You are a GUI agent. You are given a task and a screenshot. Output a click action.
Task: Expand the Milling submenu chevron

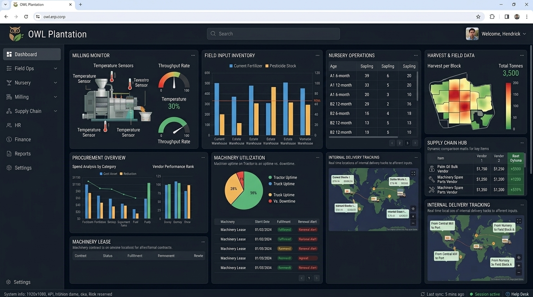point(55,97)
